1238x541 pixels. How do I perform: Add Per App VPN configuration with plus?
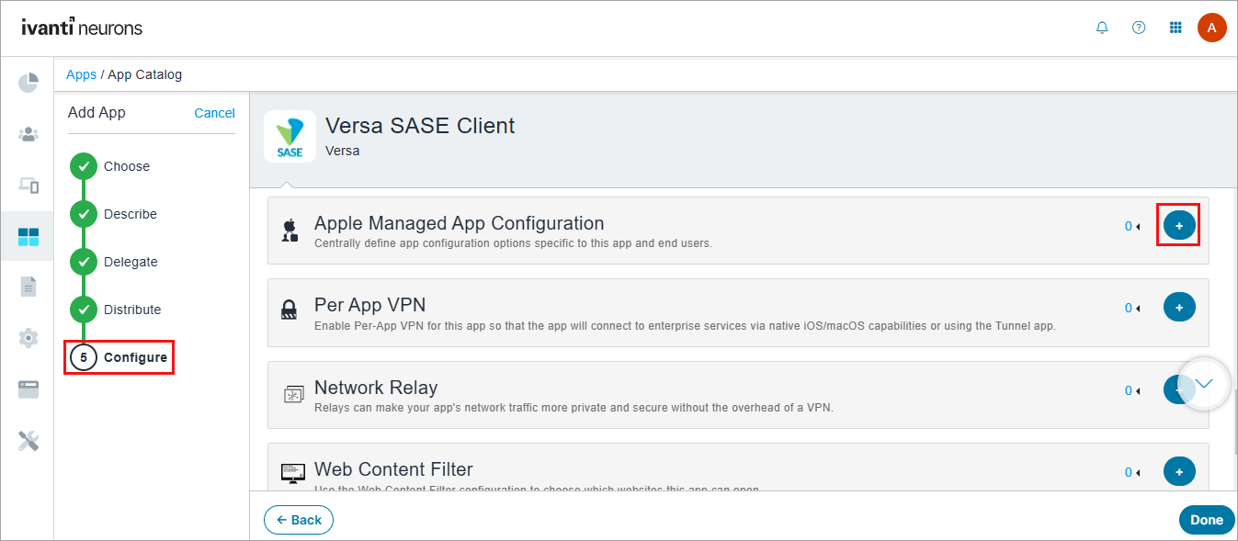point(1179,307)
